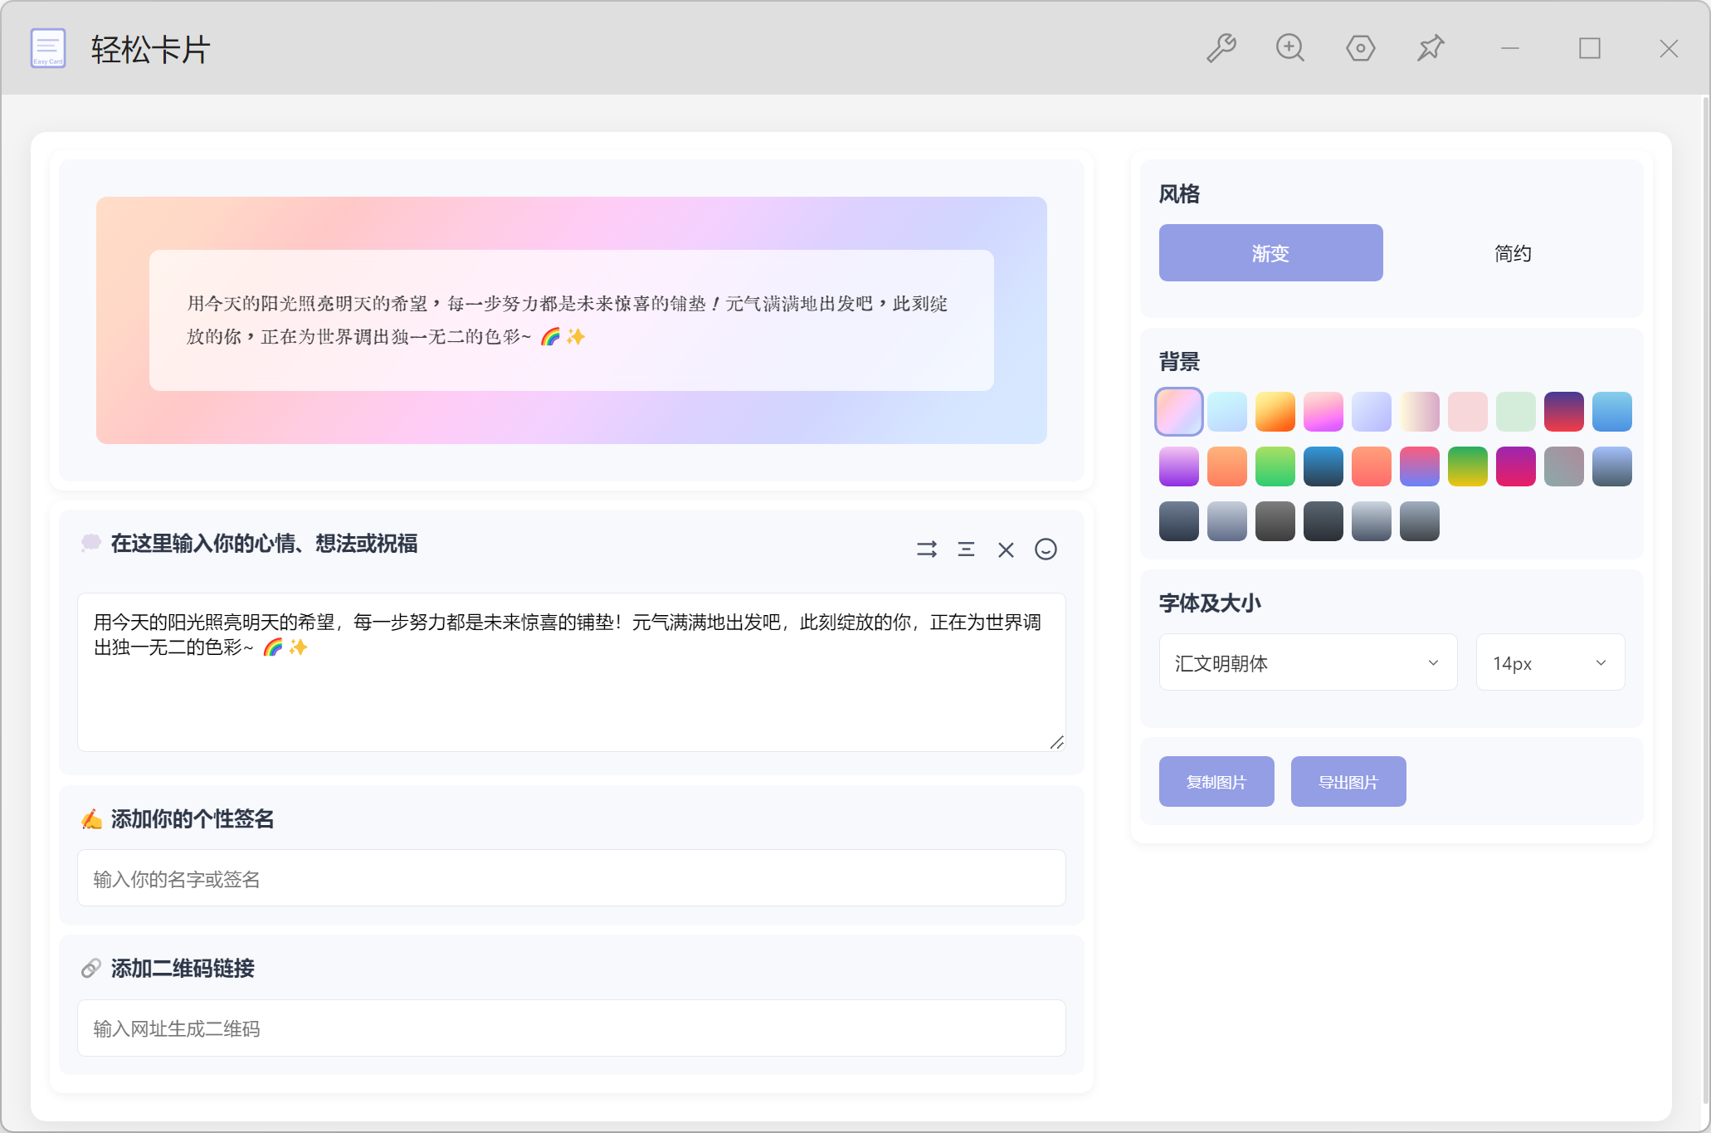This screenshot has height=1133, width=1711.
Task: Select the bright green swatch
Action: coord(1275,466)
